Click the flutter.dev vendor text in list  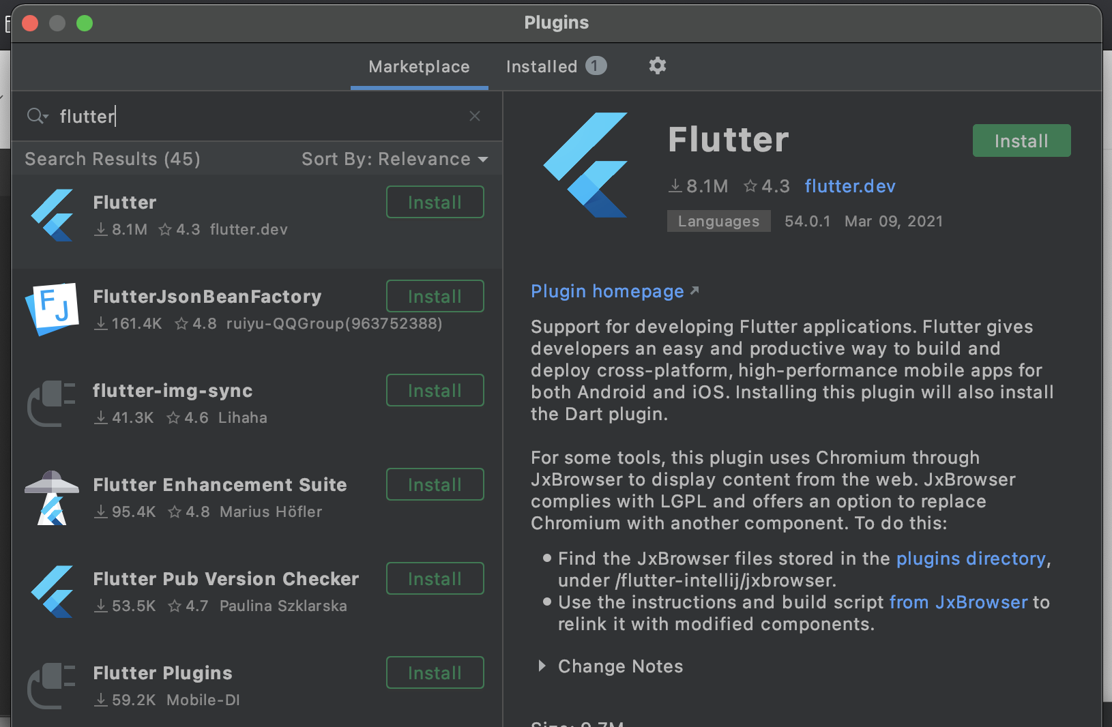click(249, 229)
